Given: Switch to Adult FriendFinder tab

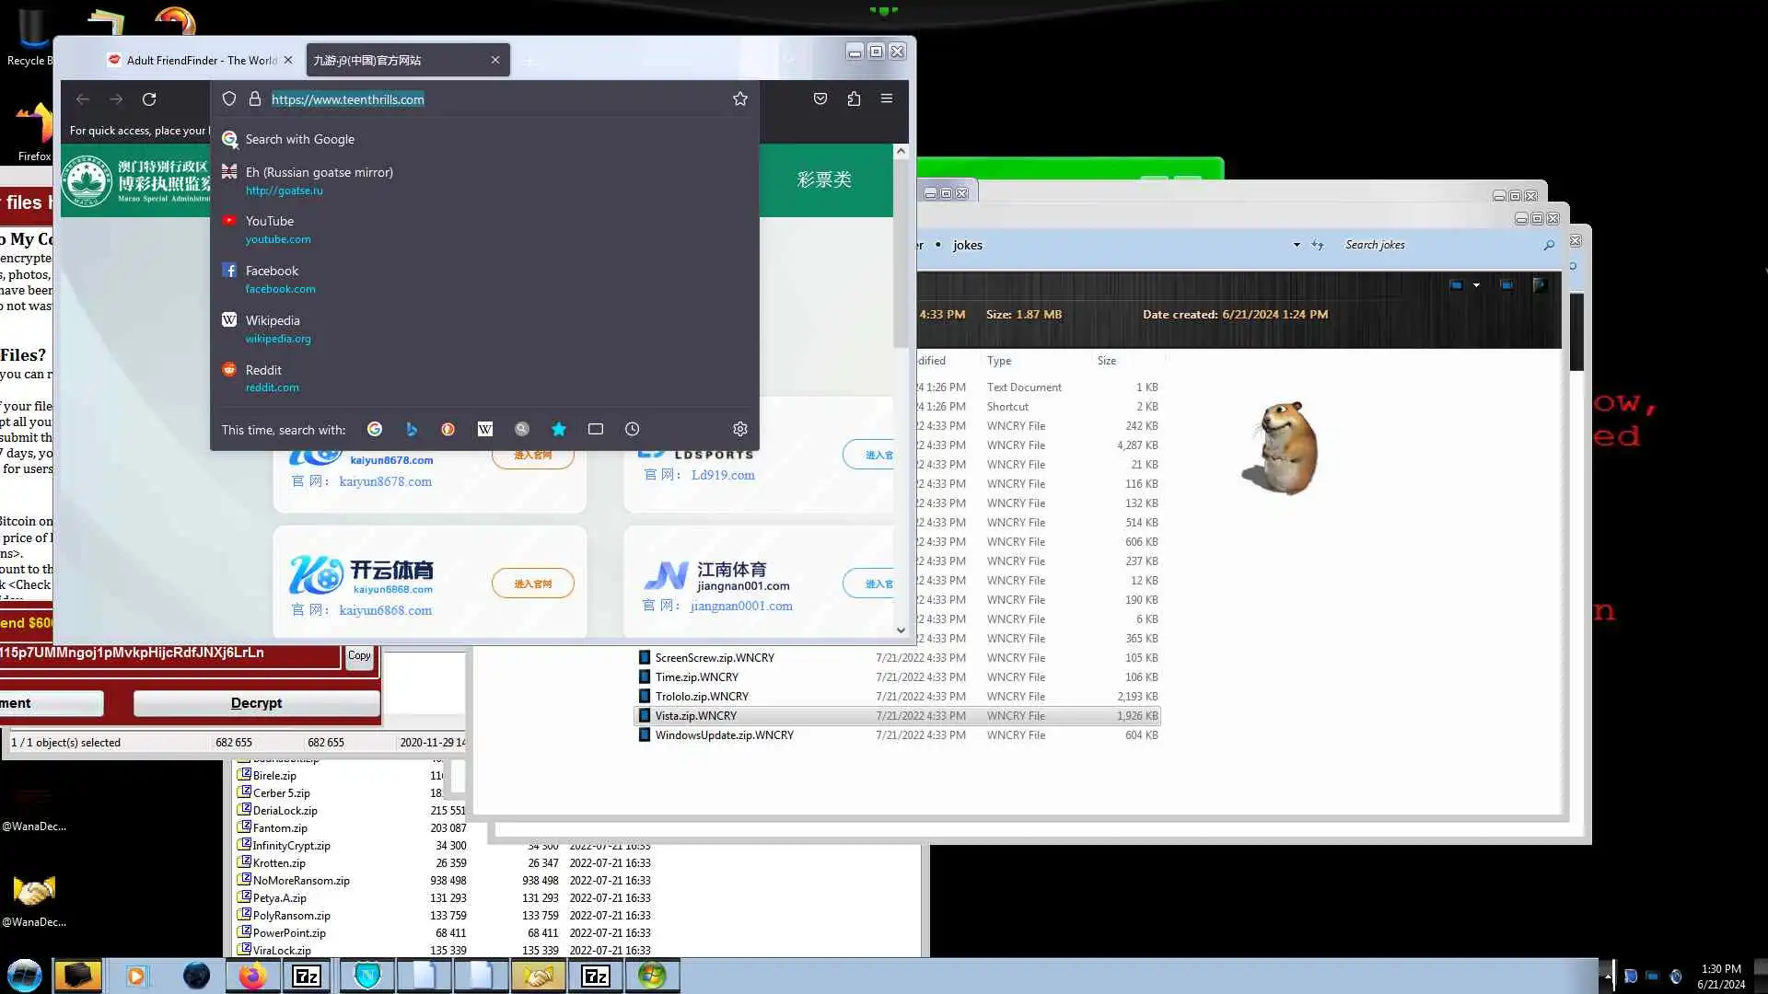Looking at the screenshot, I should tap(201, 61).
